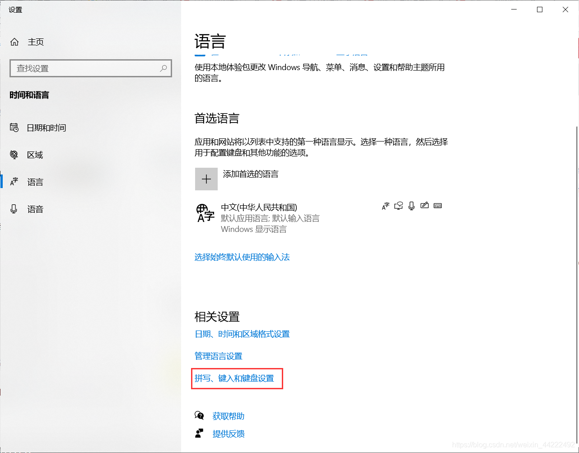Select the 中文(中华人民共和国) language entry
Image resolution: width=579 pixels, height=453 pixels.
point(319,218)
